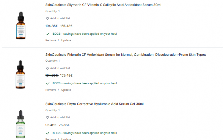
Task: Open the Phyto Corrective Hyaluronic Acid Gel title
Action: coord(94,104)
